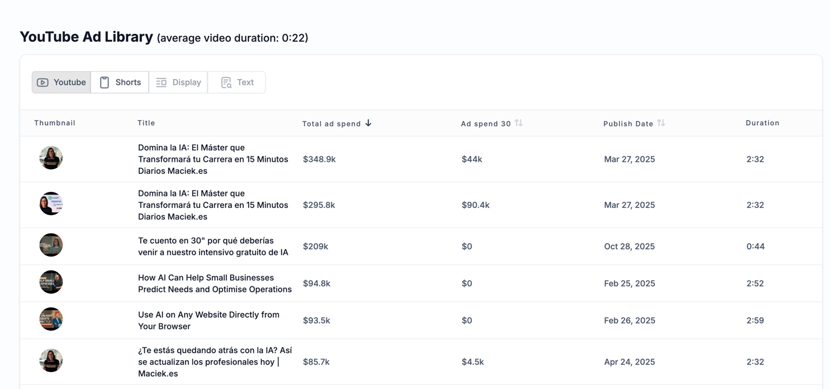The height and width of the screenshot is (389, 830).
Task: Click the Display layout icon
Action: tap(161, 83)
